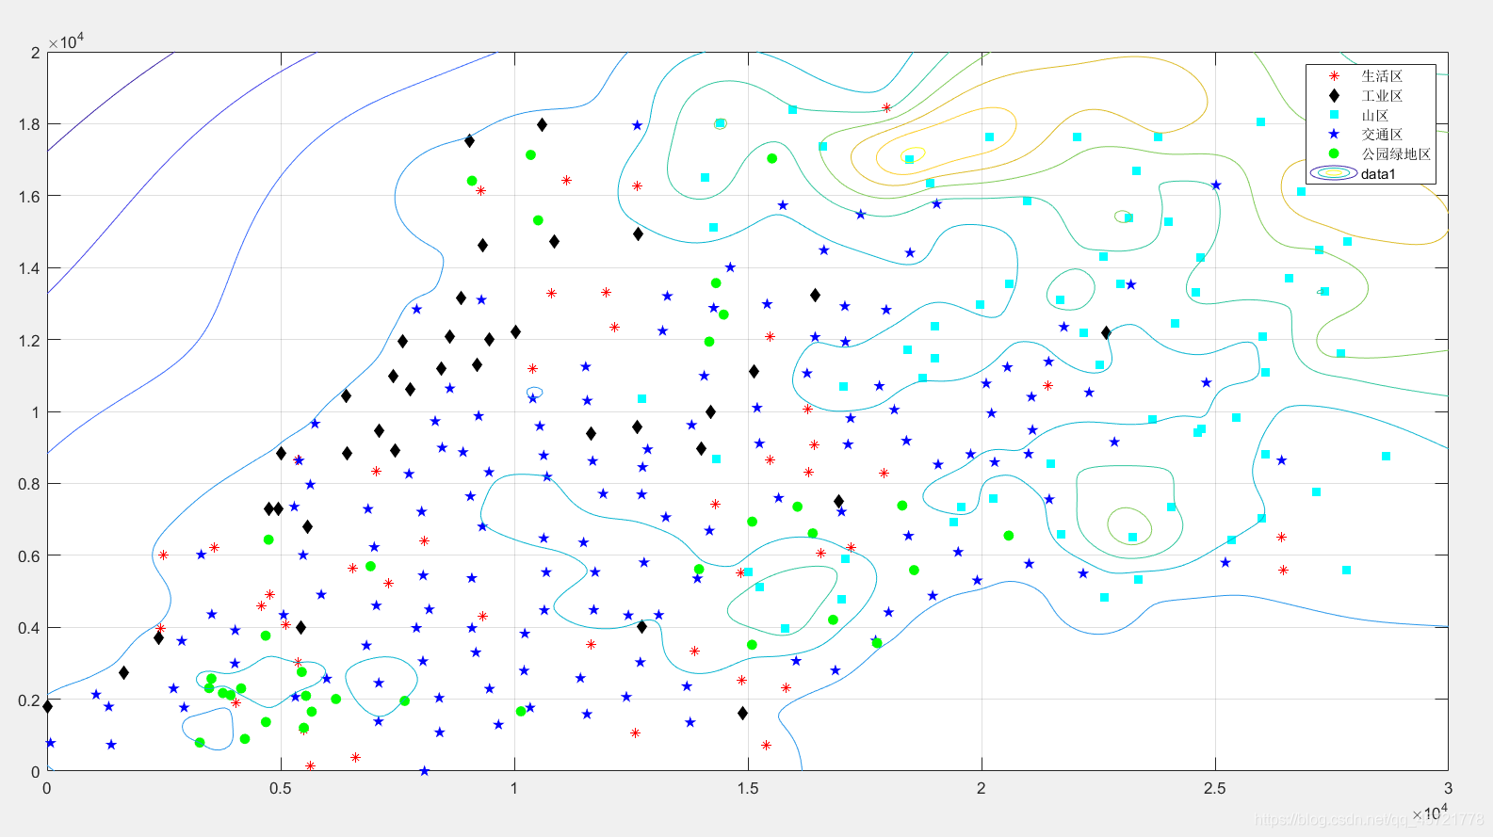Viewport: 1493px width, 837px height.
Task: Click the 0.6 tick label on the y-axis
Action: click(x=29, y=556)
